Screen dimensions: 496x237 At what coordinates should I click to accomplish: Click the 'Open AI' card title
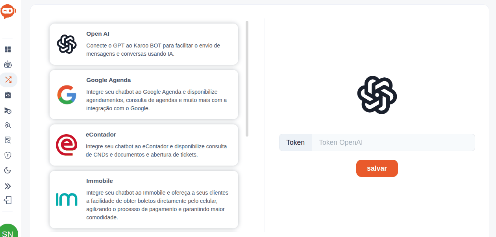[x=98, y=34]
